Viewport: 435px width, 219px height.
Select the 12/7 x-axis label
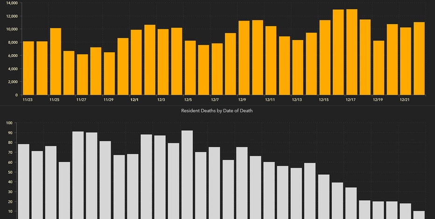[215, 100]
